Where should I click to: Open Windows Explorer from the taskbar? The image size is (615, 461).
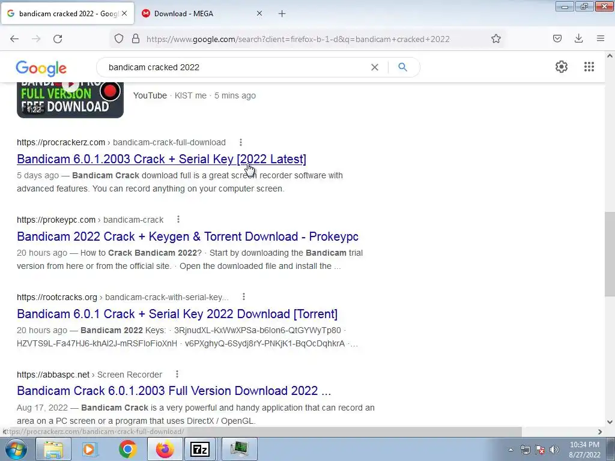[53, 449]
